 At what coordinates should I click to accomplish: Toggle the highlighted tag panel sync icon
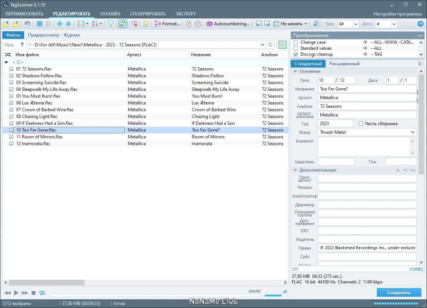click(x=123, y=24)
